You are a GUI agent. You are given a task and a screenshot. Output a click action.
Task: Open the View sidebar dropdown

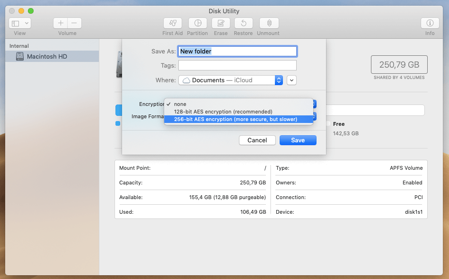pos(20,23)
